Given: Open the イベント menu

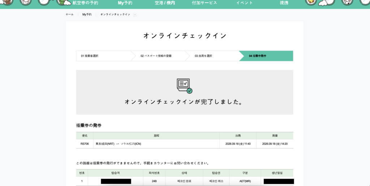Looking at the screenshot, I should pyautogui.click(x=245, y=3).
